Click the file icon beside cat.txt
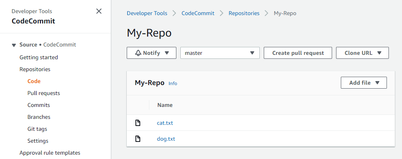This screenshot has width=402, height=159. pyautogui.click(x=138, y=123)
